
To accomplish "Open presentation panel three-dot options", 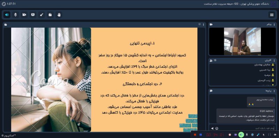I will coord(204,25).
